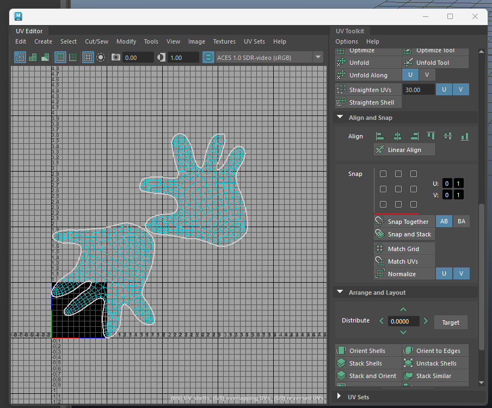Select the bottom-center Snap position box
Viewport: 492px width, 408px height.
tap(398, 204)
